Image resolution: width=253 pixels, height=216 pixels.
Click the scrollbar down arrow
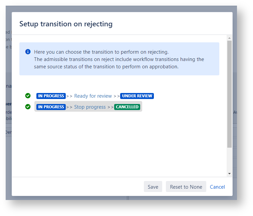tap(229, 174)
